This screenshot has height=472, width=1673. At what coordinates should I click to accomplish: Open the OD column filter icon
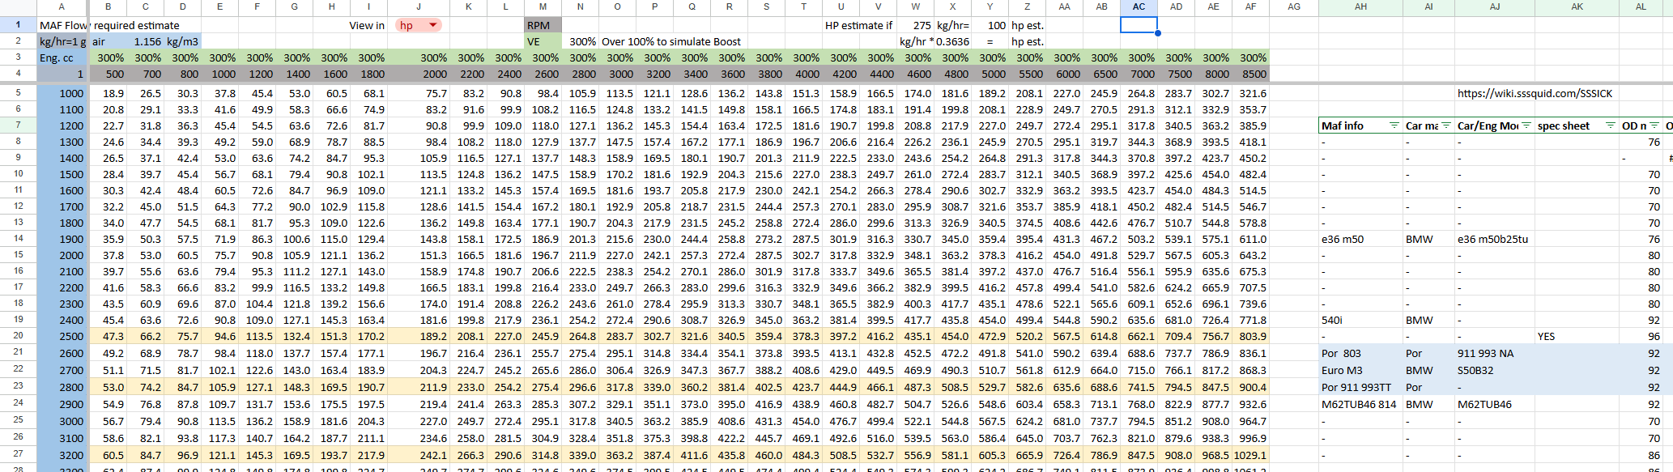[x=1653, y=125]
